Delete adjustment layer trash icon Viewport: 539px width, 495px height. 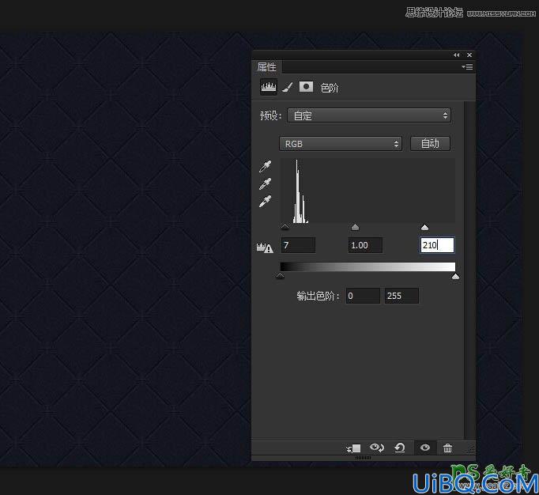(447, 448)
